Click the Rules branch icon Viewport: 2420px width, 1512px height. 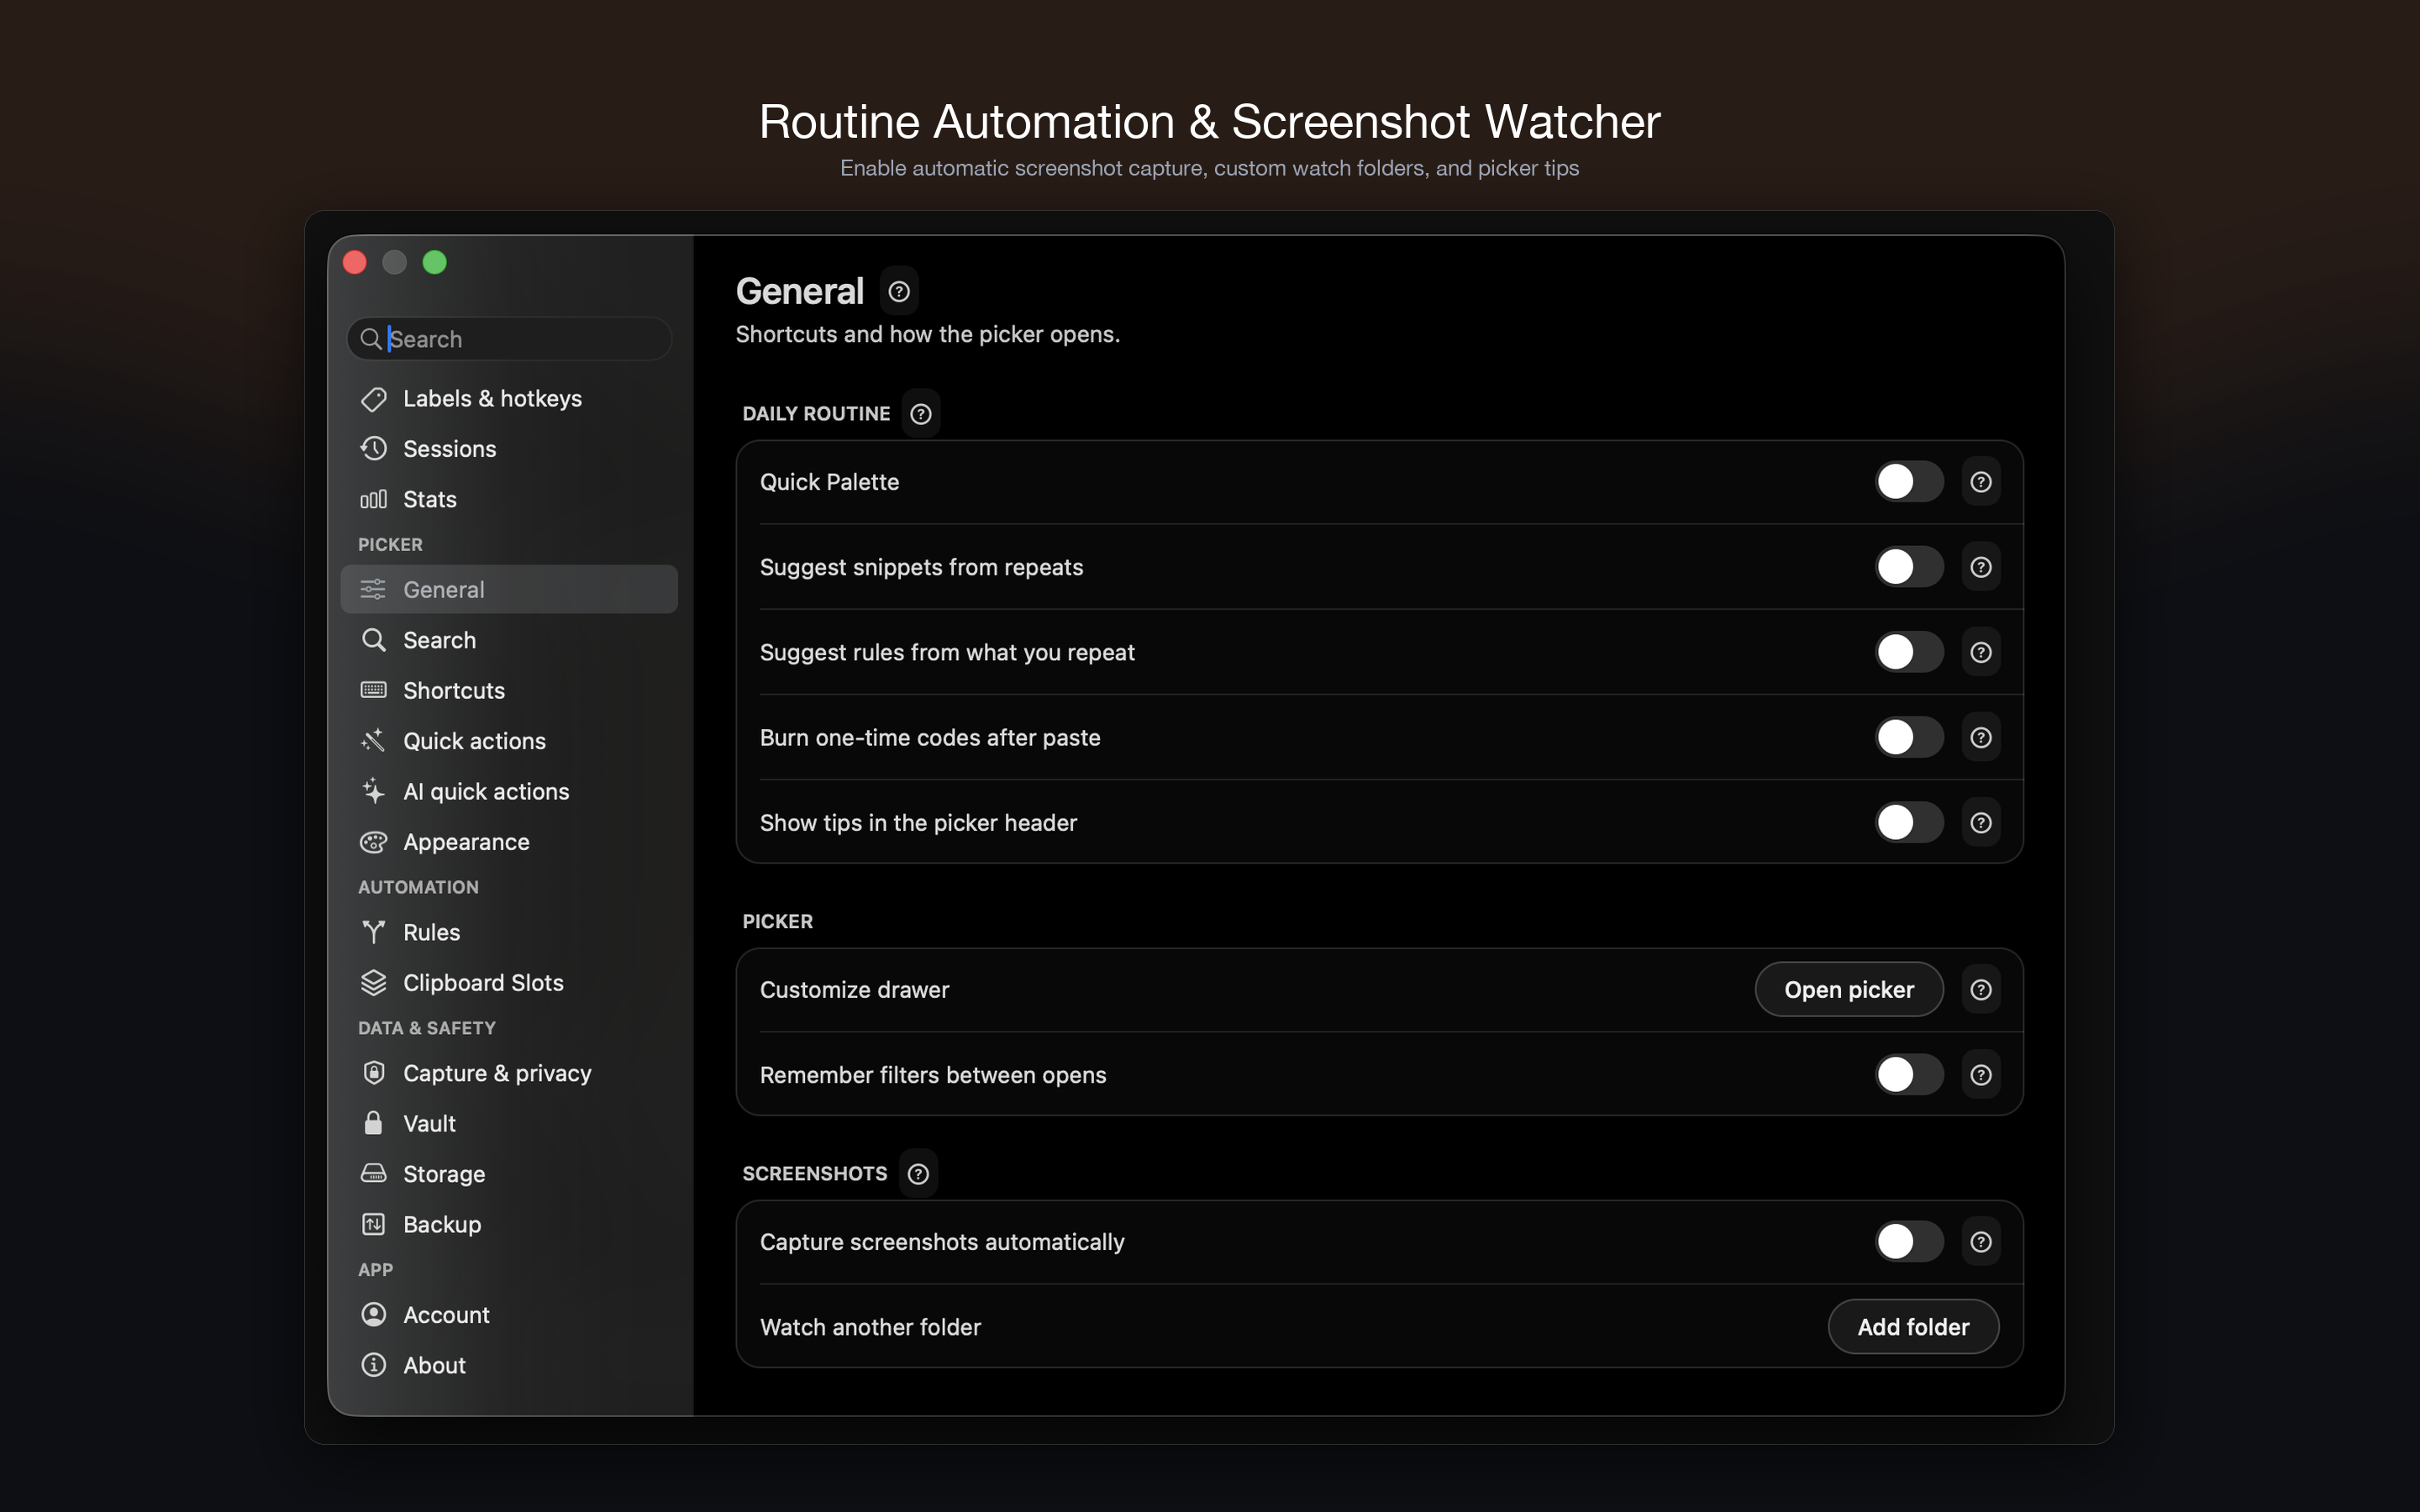373,932
